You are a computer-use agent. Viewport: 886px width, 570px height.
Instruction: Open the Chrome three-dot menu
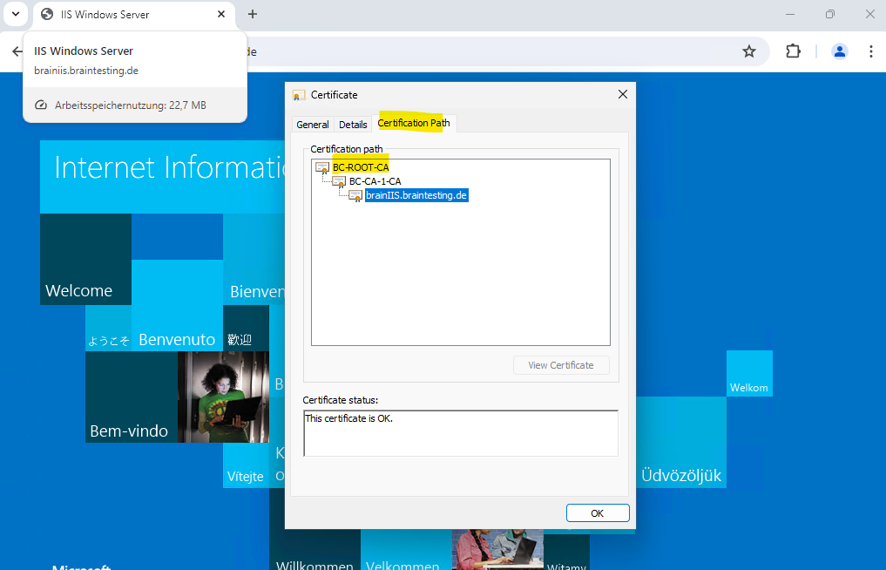click(870, 51)
